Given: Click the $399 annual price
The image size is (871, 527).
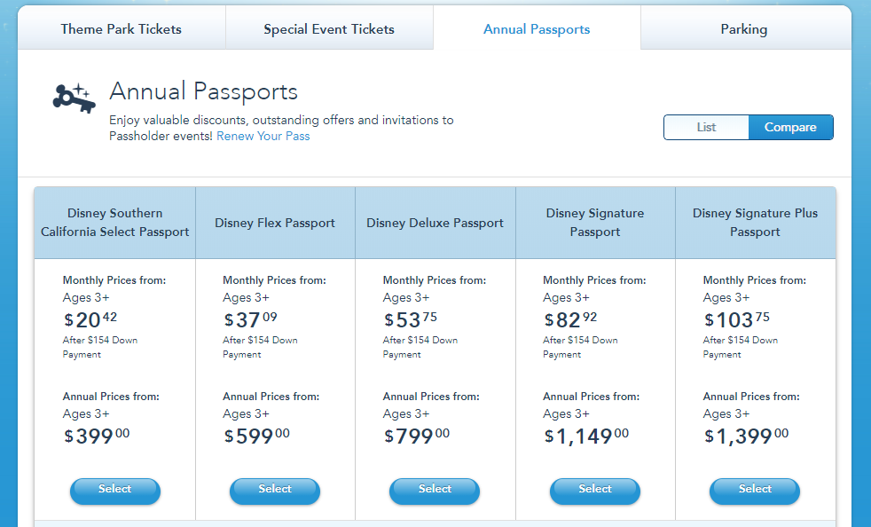Looking at the screenshot, I should pyautogui.click(x=97, y=436).
